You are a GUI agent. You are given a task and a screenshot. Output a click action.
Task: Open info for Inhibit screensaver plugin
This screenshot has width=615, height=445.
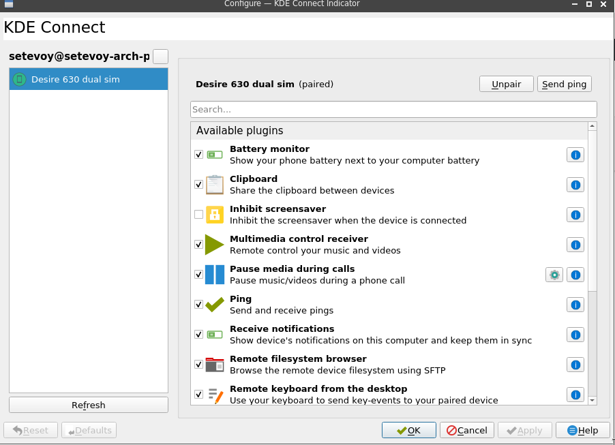click(x=575, y=215)
